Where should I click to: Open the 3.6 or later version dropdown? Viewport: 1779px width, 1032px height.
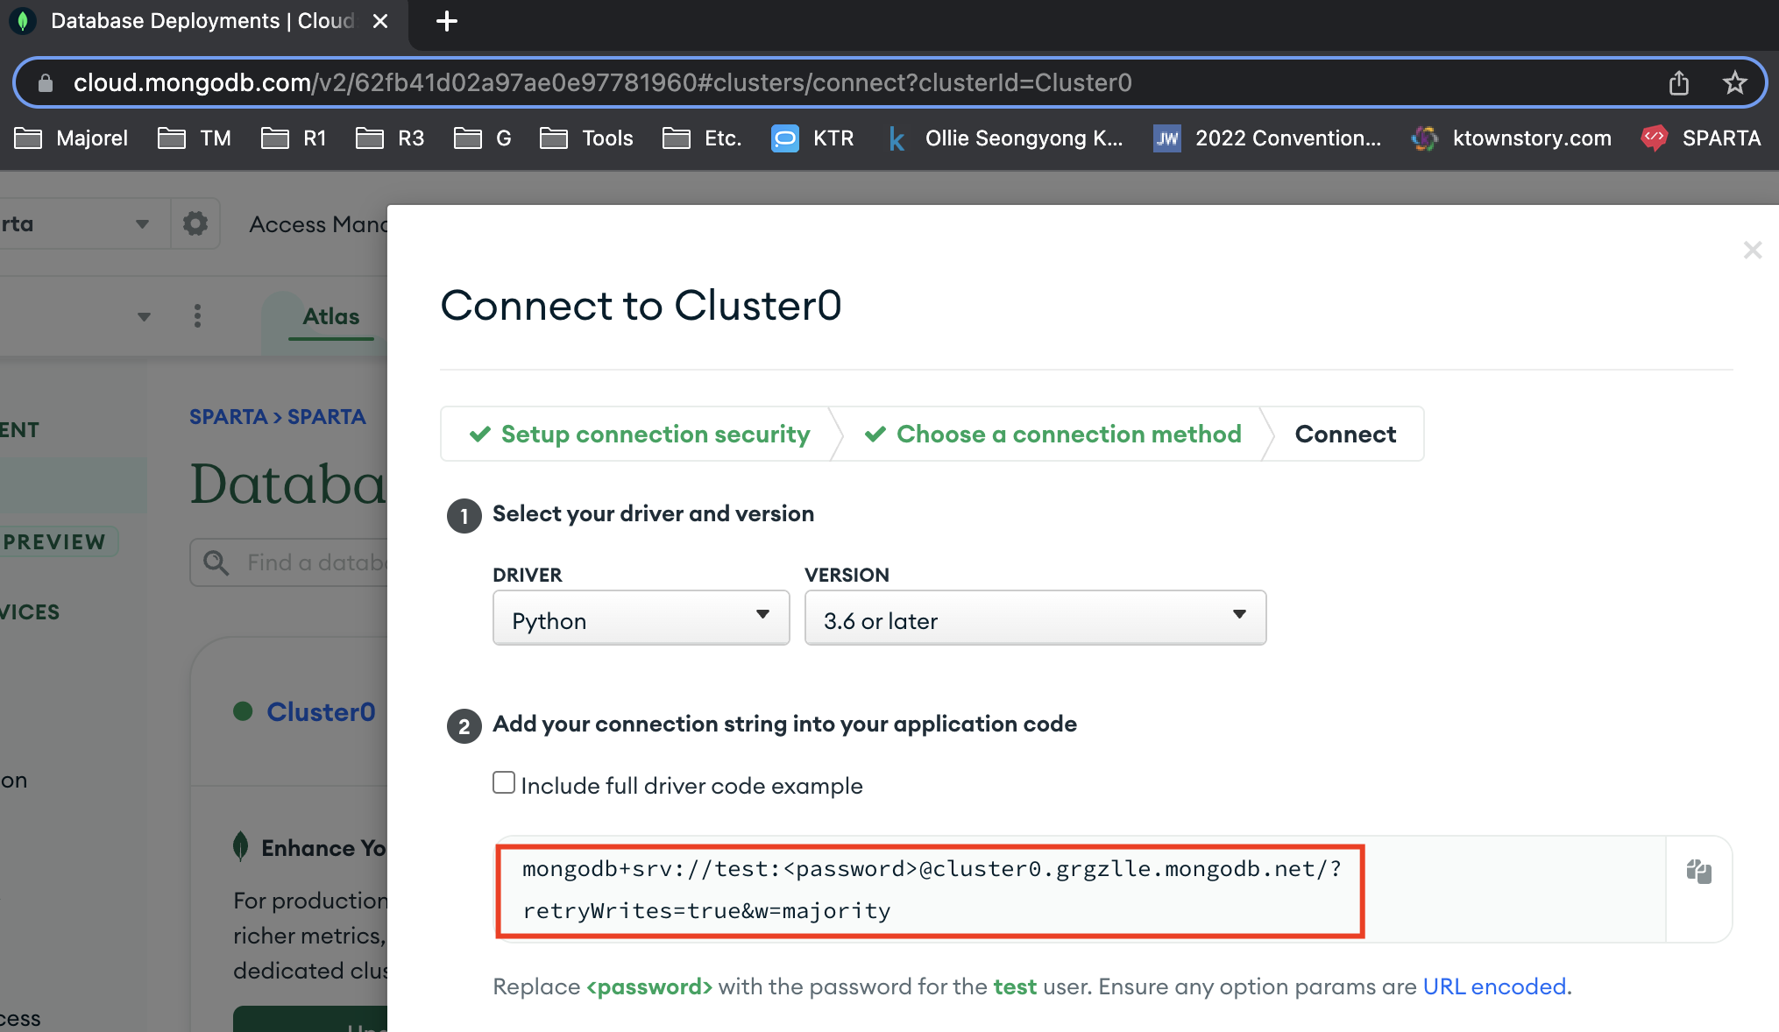(x=1035, y=618)
